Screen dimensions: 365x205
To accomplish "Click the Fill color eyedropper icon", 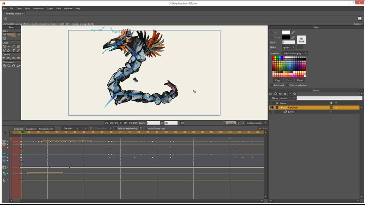I will coord(293,32).
